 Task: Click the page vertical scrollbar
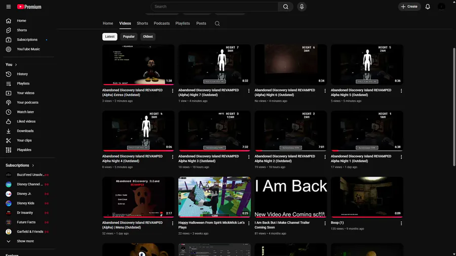(454, 107)
